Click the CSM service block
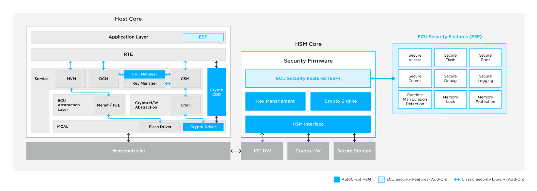Screen dimensions: 537x191 pyautogui.click(x=185, y=79)
